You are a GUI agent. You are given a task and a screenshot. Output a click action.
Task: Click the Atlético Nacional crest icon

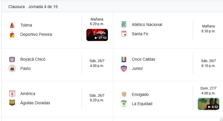click(x=124, y=25)
